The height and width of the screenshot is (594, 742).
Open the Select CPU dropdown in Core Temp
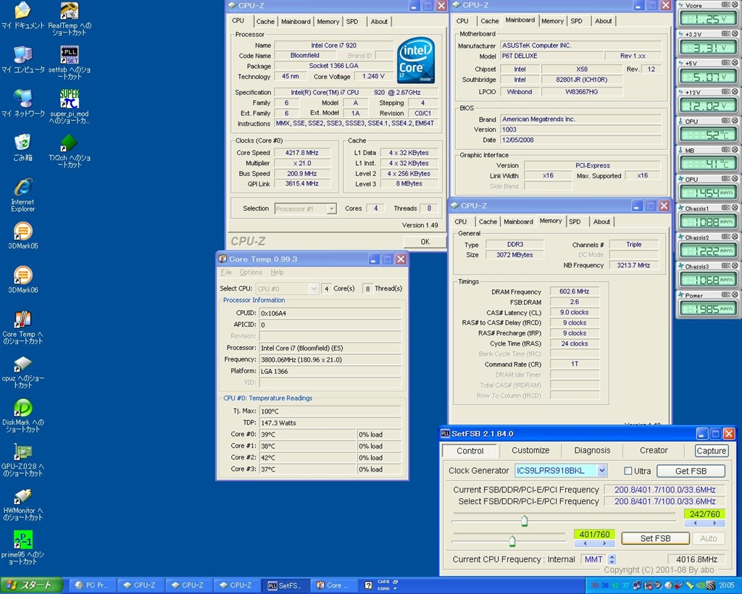coord(313,288)
